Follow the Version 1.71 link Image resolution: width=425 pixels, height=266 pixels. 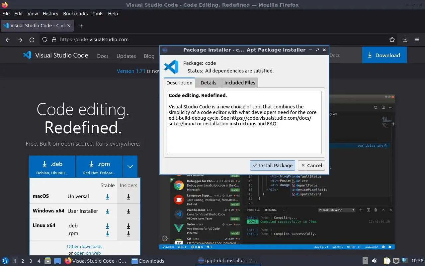coord(131,71)
